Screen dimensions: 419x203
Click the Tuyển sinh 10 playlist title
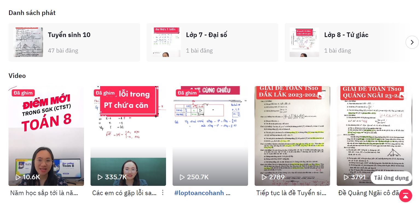(69, 35)
